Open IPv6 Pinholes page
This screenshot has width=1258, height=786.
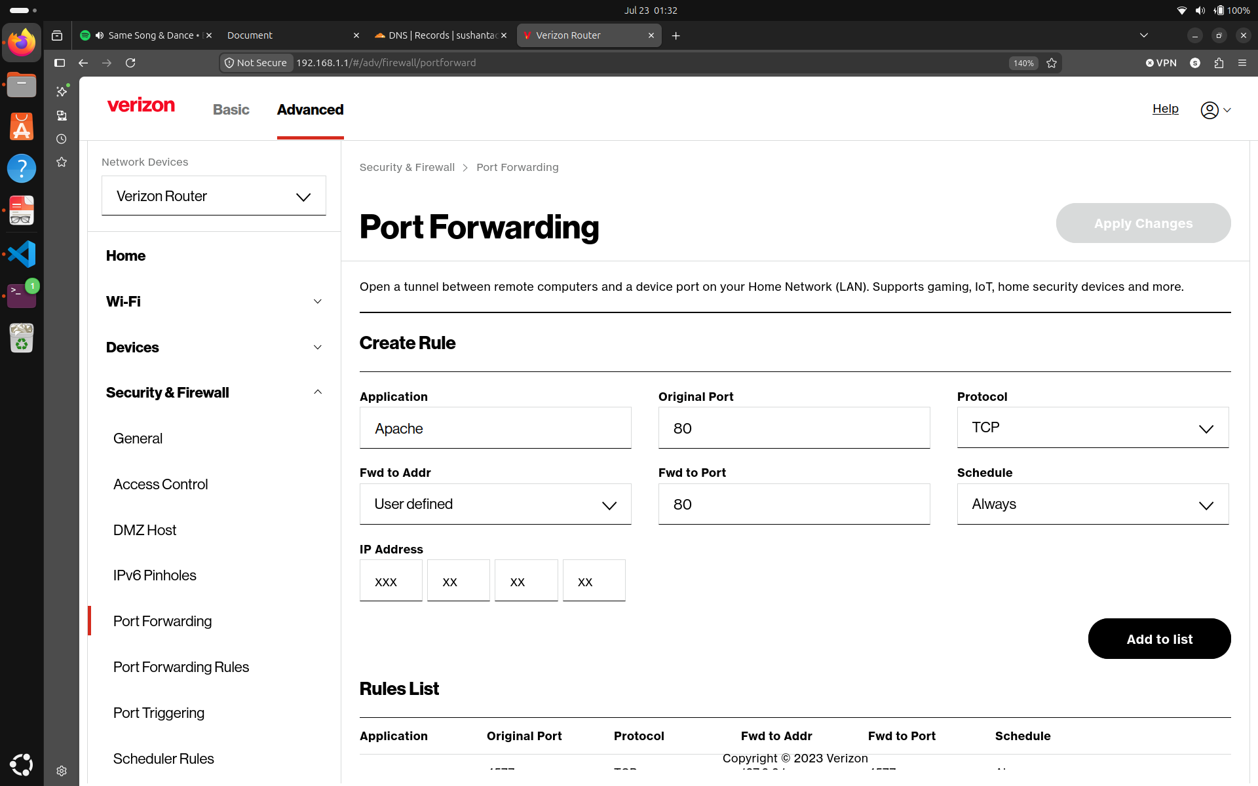pyautogui.click(x=155, y=575)
